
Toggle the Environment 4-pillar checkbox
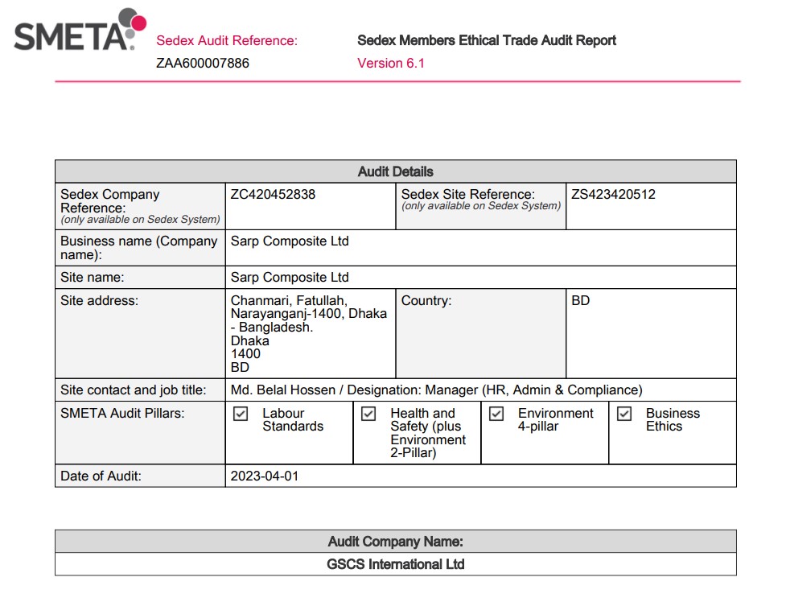(x=496, y=414)
